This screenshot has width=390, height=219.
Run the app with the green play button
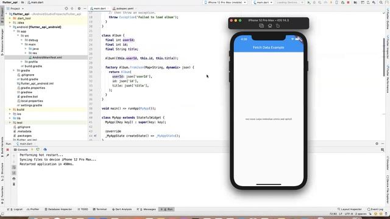pos(309,2)
